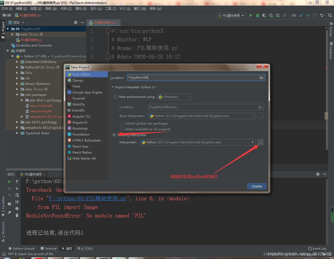Run PIL模块使用 with the green toolbar play button

251,15
